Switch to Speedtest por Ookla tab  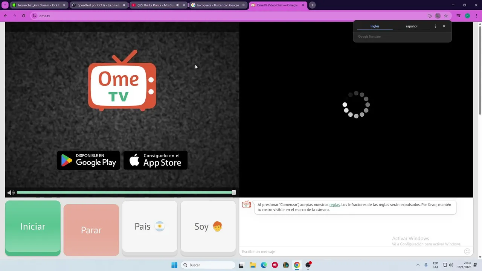[96, 5]
